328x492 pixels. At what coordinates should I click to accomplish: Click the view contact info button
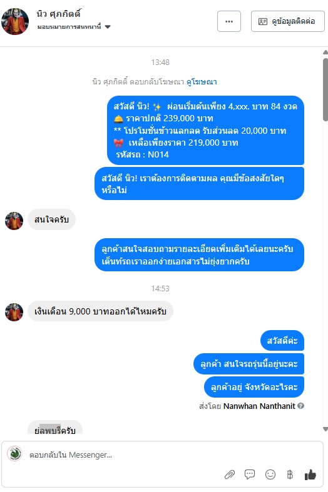[x=288, y=21]
